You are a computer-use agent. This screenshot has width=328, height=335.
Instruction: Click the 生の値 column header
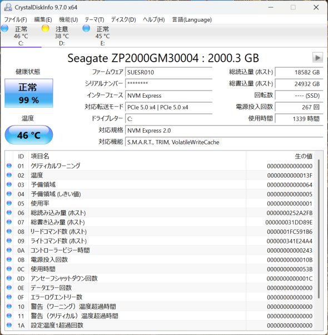click(x=280, y=156)
